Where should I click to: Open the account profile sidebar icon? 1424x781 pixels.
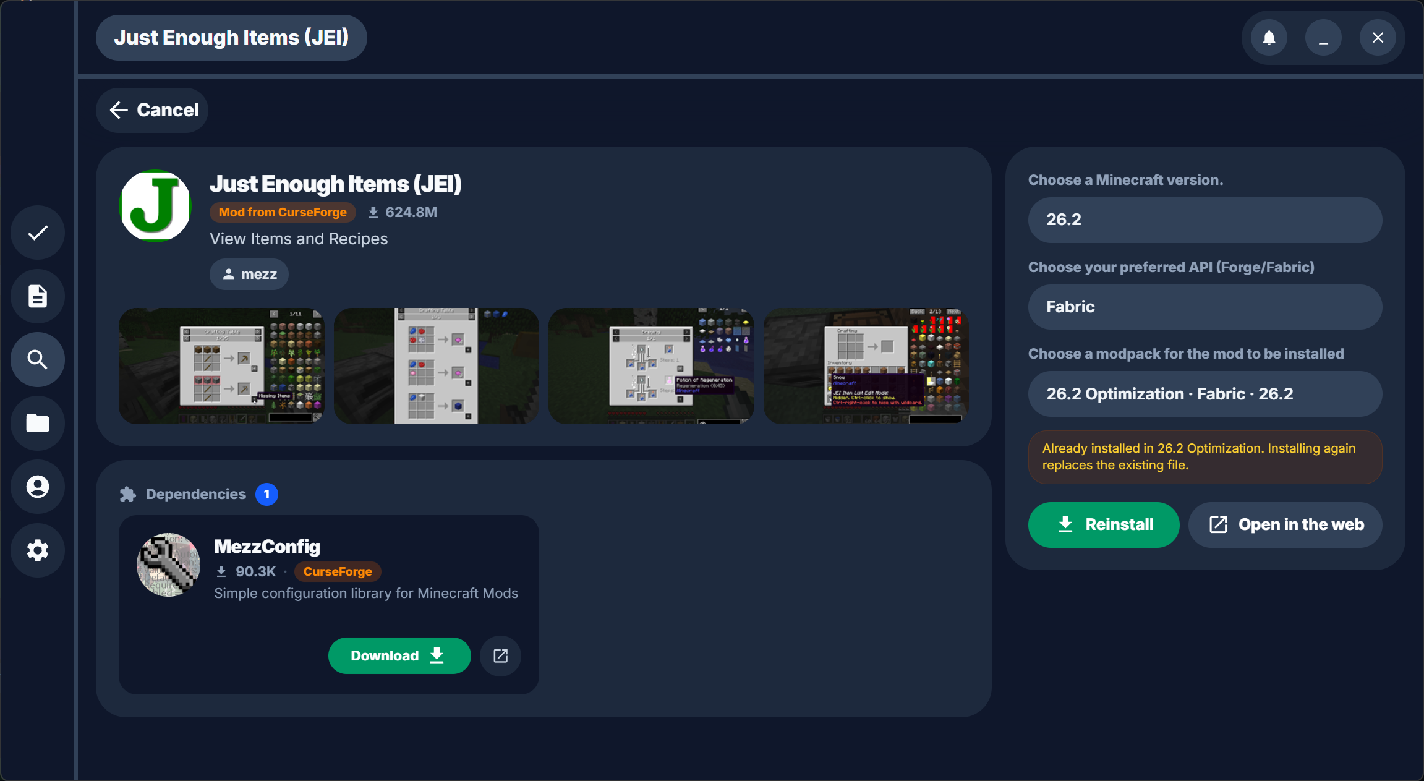38,487
